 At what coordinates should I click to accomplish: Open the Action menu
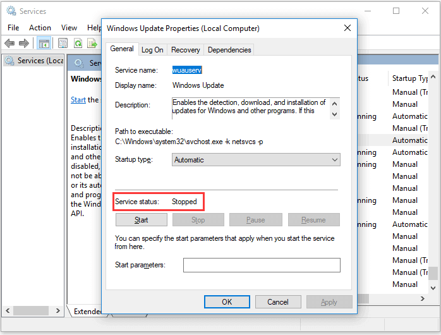[40, 28]
